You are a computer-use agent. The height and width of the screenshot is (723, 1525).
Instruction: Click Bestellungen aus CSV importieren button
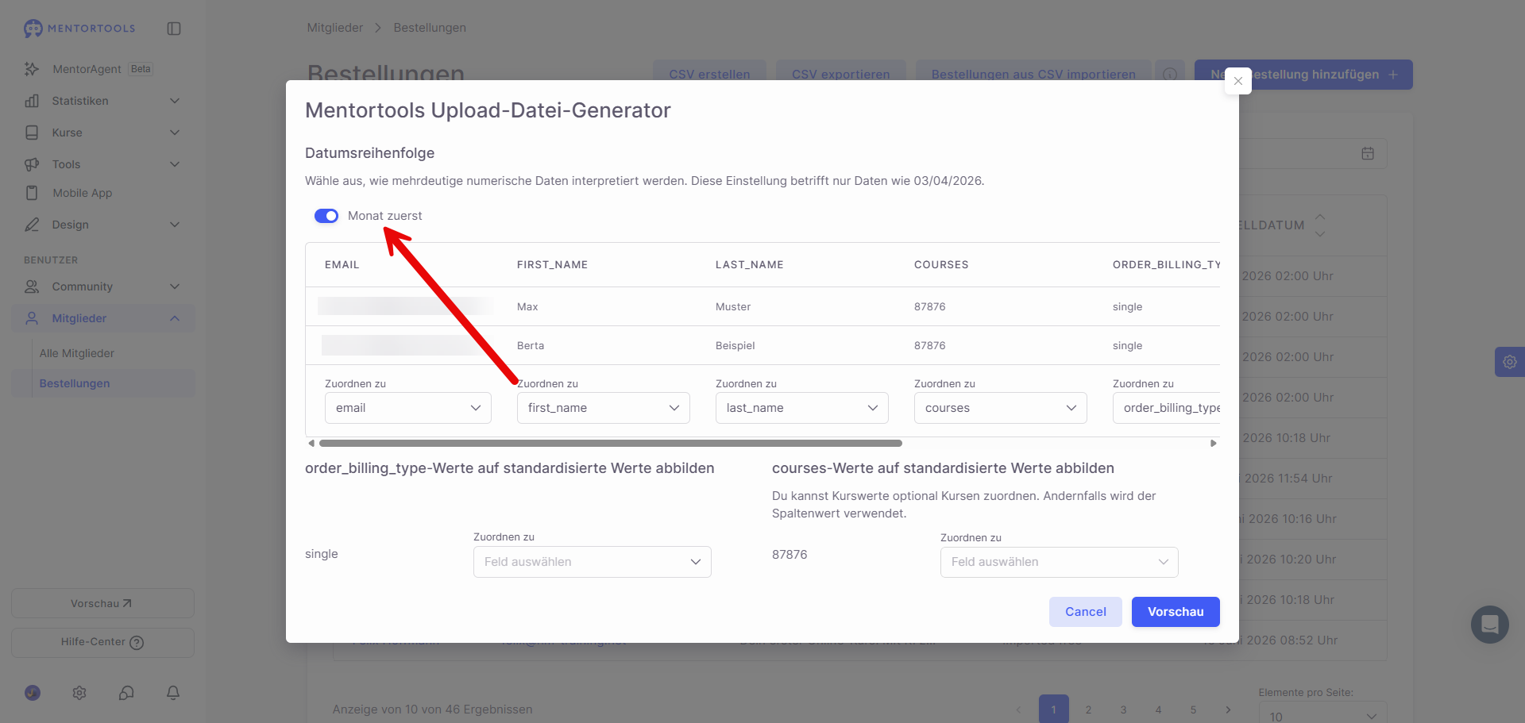pyautogui.click(x=1033, y=74)
